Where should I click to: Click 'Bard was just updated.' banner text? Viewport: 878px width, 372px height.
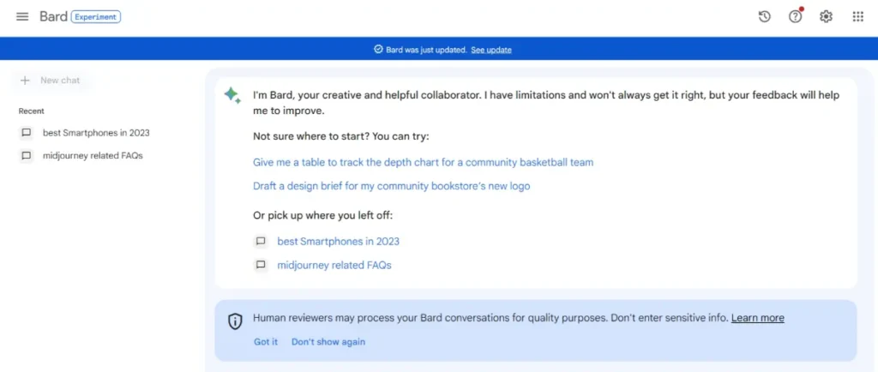pos(427,50)
